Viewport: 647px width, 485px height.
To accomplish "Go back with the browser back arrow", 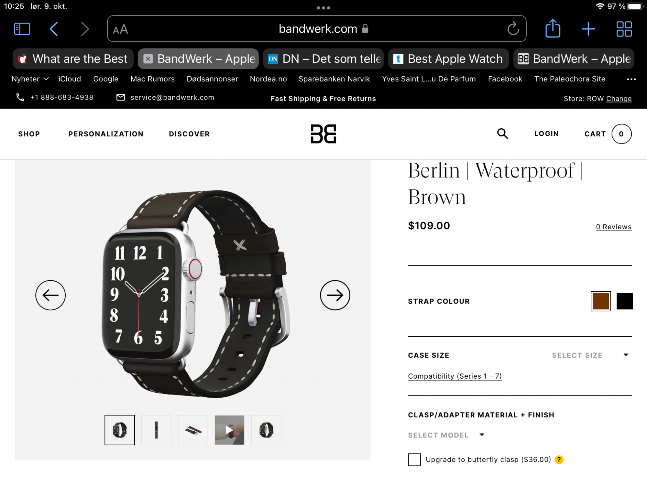I will tap(54, 29).
